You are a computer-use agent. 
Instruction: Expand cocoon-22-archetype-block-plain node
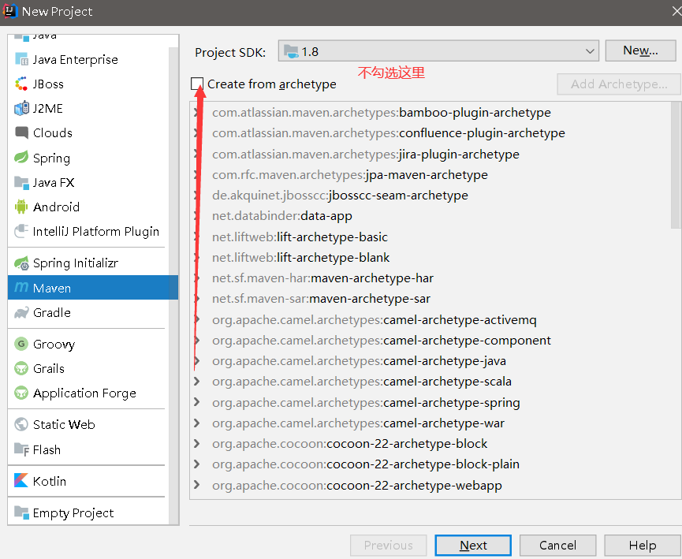pyautogui.click(x=196, y=464)
